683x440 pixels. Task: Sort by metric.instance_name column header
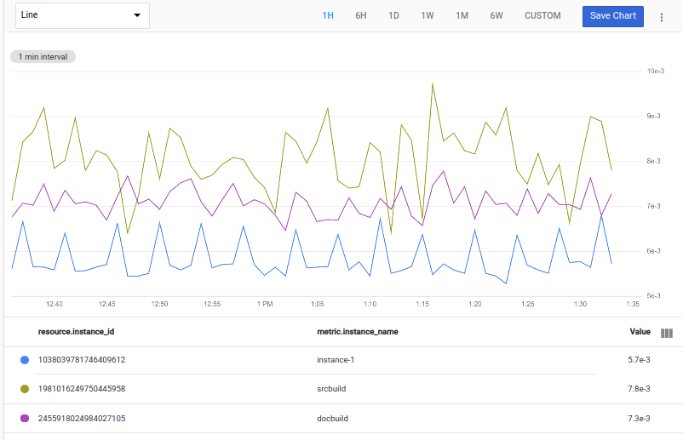(x=357, y=332)
